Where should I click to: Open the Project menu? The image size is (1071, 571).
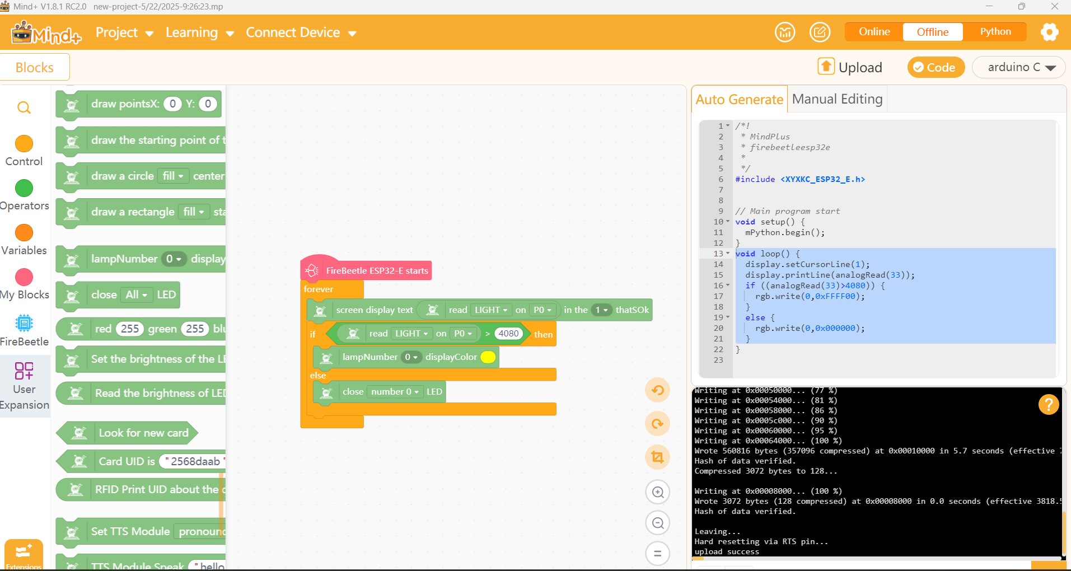point(124,32)
